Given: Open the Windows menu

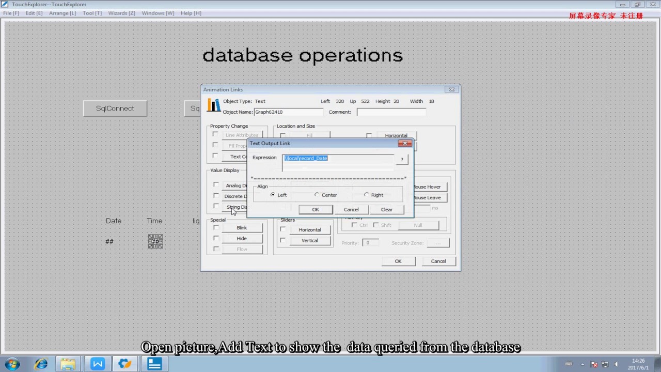Looking at the screenshot, I should [x=158, y=13].
